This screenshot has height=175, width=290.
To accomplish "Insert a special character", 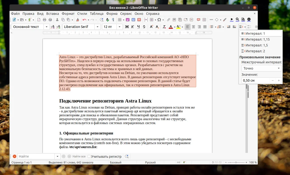I will click(x=159, y=20).
